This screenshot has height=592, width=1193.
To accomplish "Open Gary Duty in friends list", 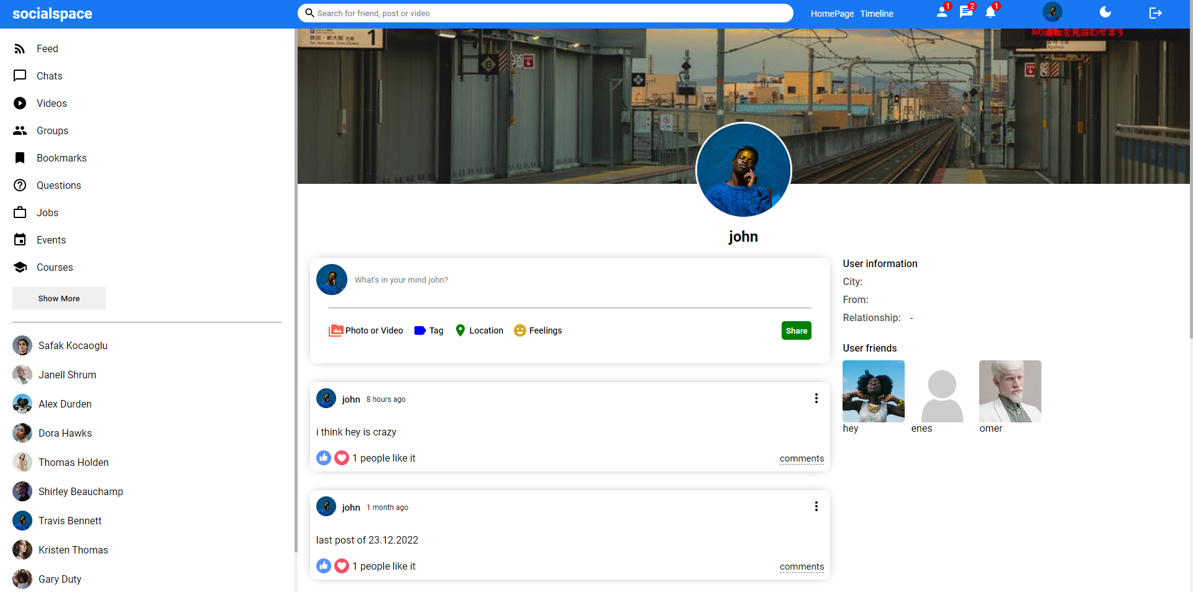I will [x=47, y=579].
